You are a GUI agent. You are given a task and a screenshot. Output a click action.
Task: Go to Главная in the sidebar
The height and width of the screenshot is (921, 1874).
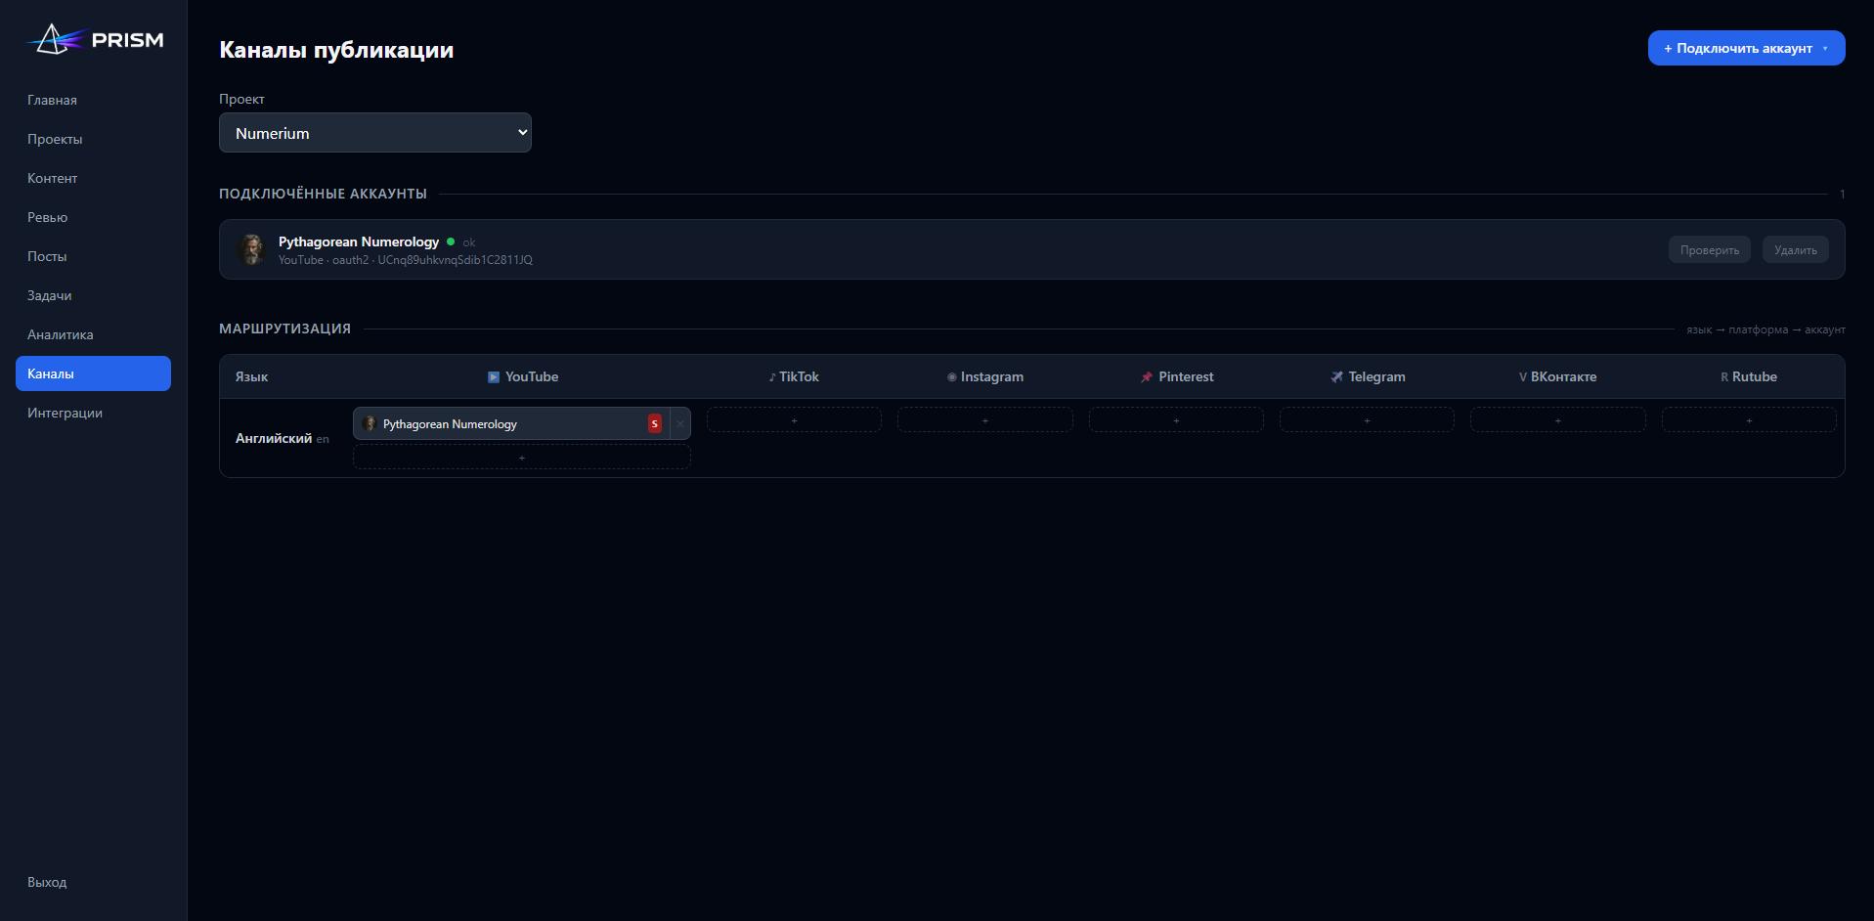tap(93, 100)
